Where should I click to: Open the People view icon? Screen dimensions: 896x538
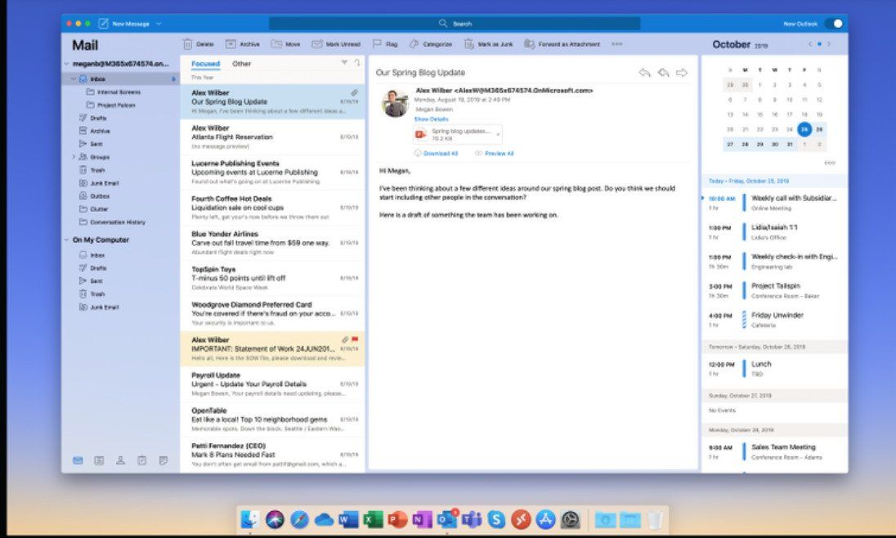tap(120, 460)
